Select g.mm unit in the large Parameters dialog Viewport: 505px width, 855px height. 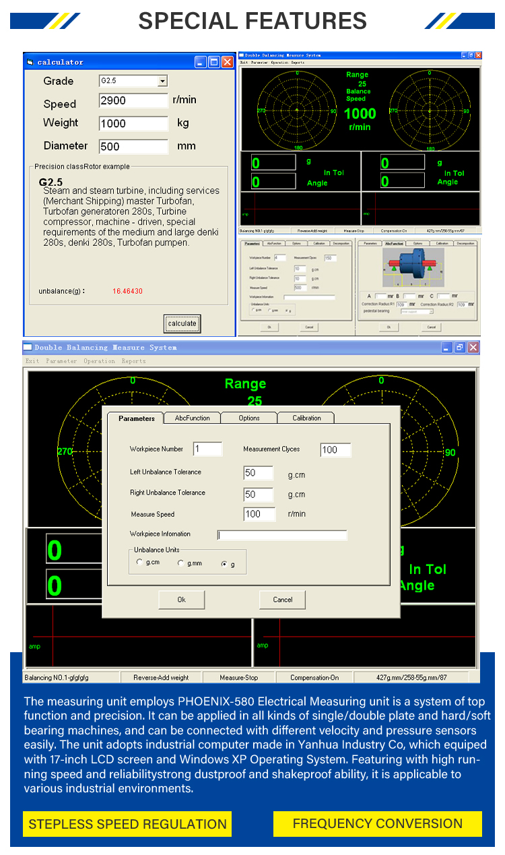pos(180,563)
